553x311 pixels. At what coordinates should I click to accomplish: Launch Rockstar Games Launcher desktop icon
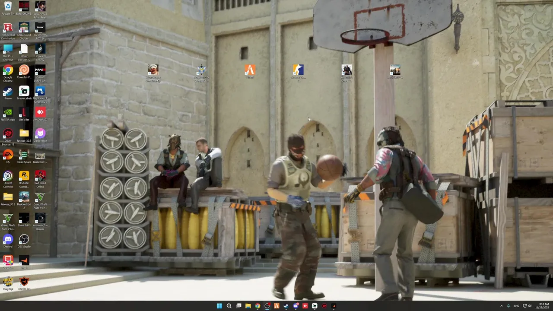(24, 180)
